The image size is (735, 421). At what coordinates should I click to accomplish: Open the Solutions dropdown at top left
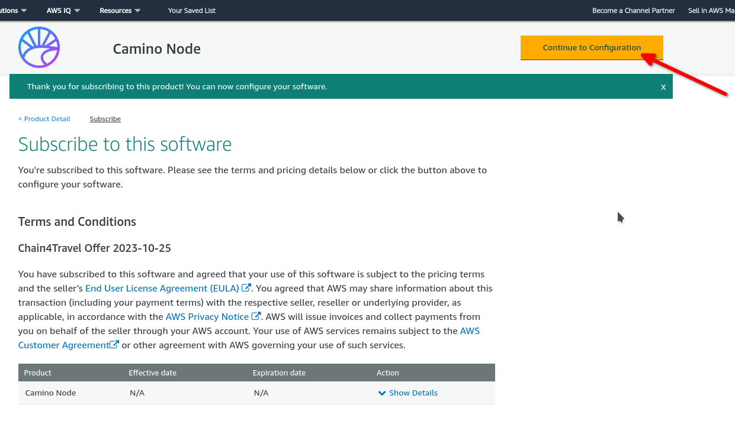[x=13, y=11]
